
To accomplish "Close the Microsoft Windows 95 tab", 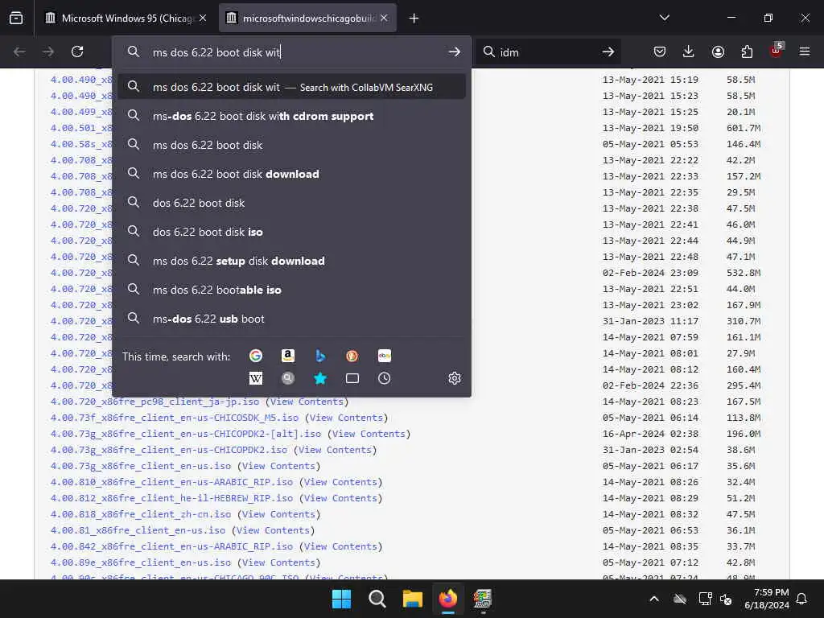I will [x=203, y=18].
